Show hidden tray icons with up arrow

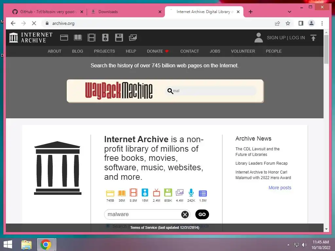pyautogui.click(x=288, y=245)
